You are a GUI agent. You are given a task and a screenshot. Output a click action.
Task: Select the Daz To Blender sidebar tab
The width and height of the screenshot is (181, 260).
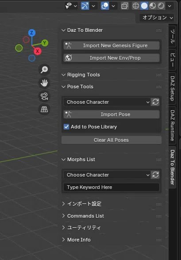pyautogui.click(x=172, y=167)
